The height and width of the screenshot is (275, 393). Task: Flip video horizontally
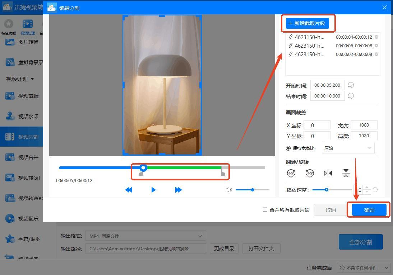328,174
